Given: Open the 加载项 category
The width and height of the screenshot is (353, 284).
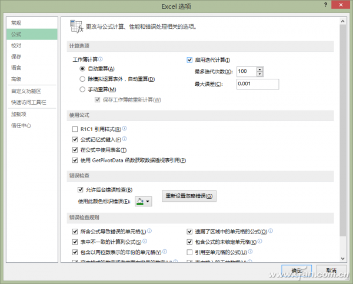Looking at the screenshot, I should point(32,114).
